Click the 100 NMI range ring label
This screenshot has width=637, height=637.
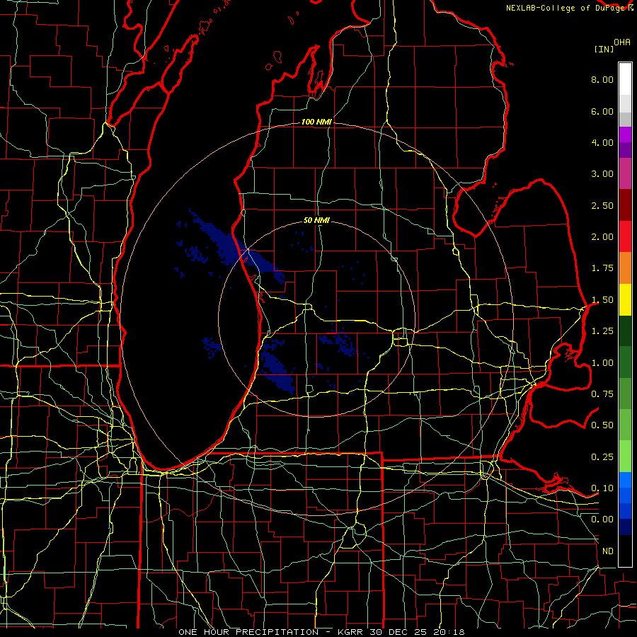316,122
